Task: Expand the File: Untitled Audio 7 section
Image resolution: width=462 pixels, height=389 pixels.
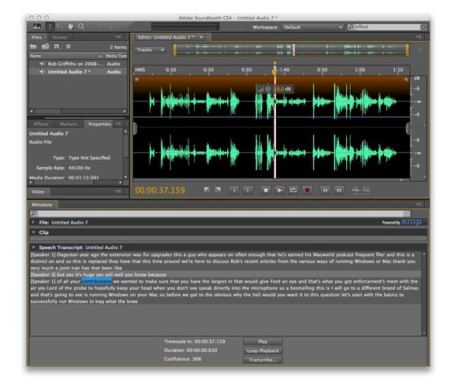Action: pos(33,222)
